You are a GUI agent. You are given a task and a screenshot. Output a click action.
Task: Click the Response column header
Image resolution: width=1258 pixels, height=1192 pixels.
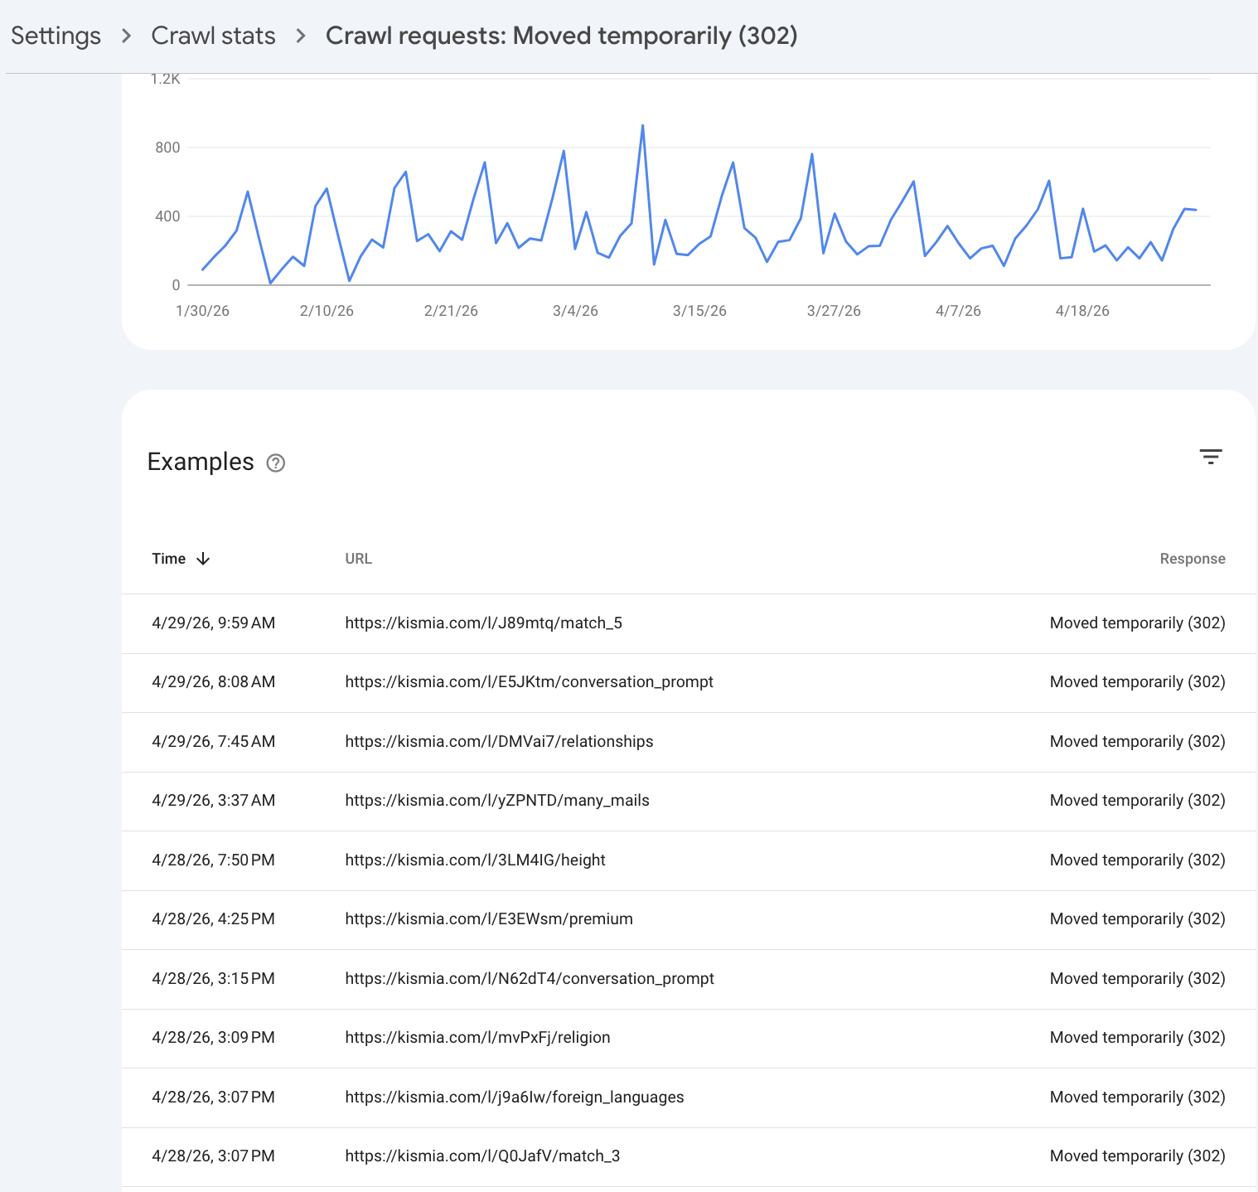coord(1192,559)
